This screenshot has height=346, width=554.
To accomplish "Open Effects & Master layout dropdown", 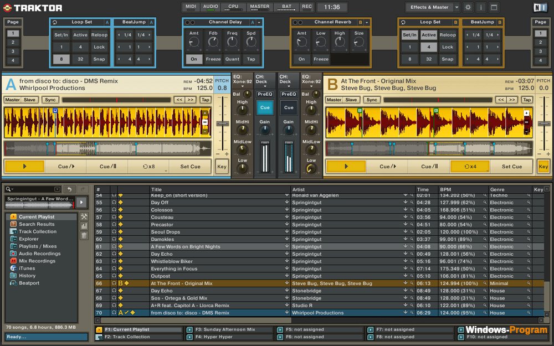I will (x=456, y=7).
